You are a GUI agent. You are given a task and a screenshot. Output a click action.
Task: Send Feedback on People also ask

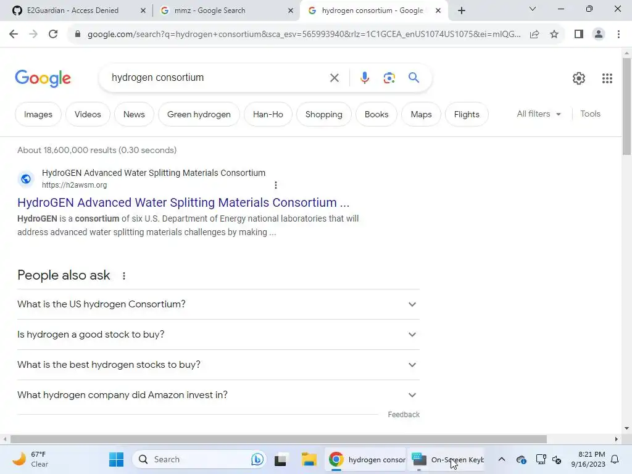(x=404, y=415)
